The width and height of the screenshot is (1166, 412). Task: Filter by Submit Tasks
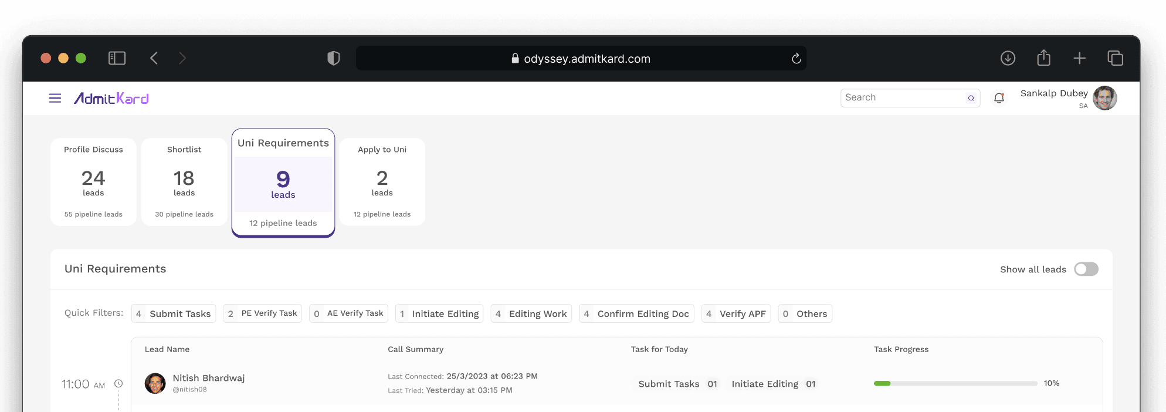[174, 313]
